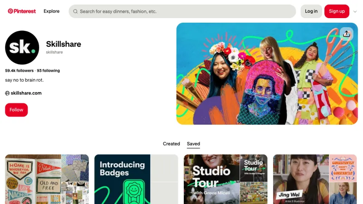Expand the chevron menu beside Sign up

(355, 12)
